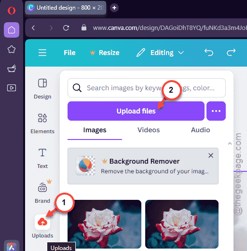Image resolution: width=247 pixels, height=251 pixels.
Task: Open the Design panel in sidebar
Action: pos(42,88)
